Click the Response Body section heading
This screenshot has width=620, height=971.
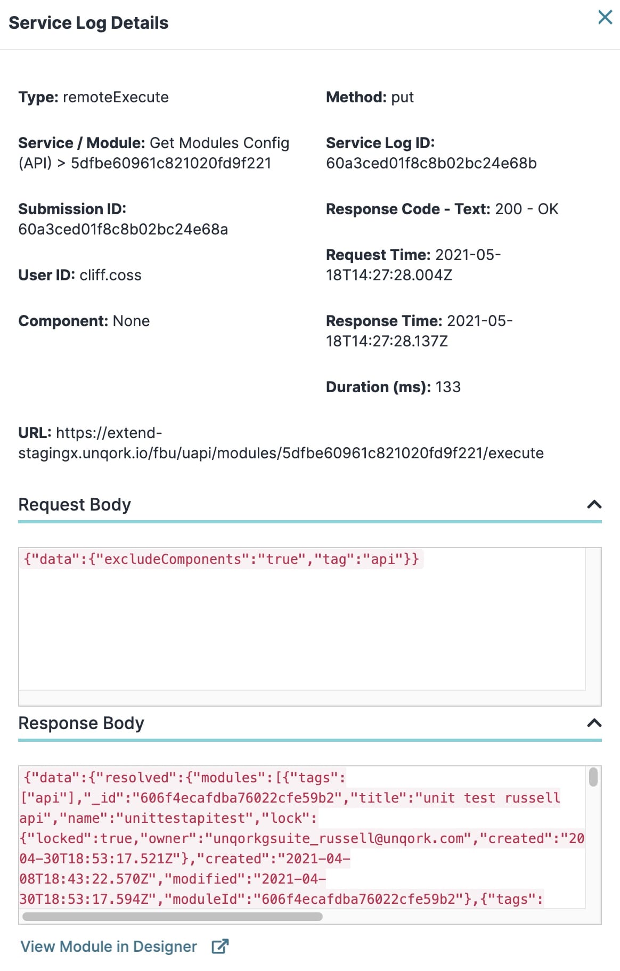coord(81,723)
